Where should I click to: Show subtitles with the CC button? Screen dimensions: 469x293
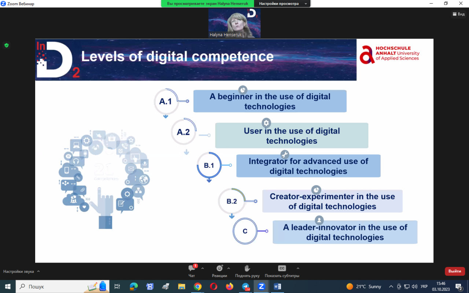(282, 271)
